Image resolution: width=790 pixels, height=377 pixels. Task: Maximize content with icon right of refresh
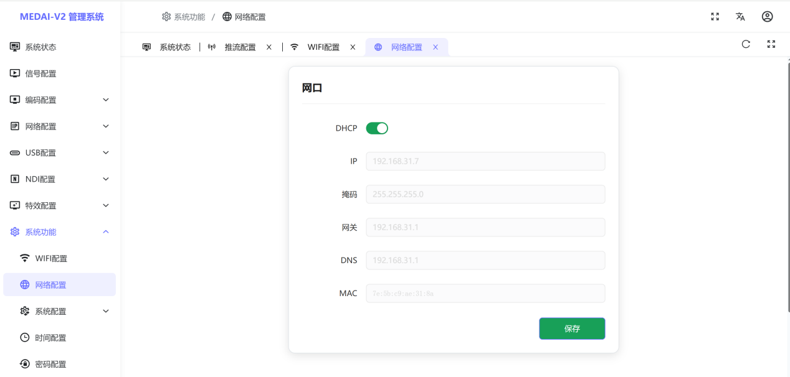(771, 44)
